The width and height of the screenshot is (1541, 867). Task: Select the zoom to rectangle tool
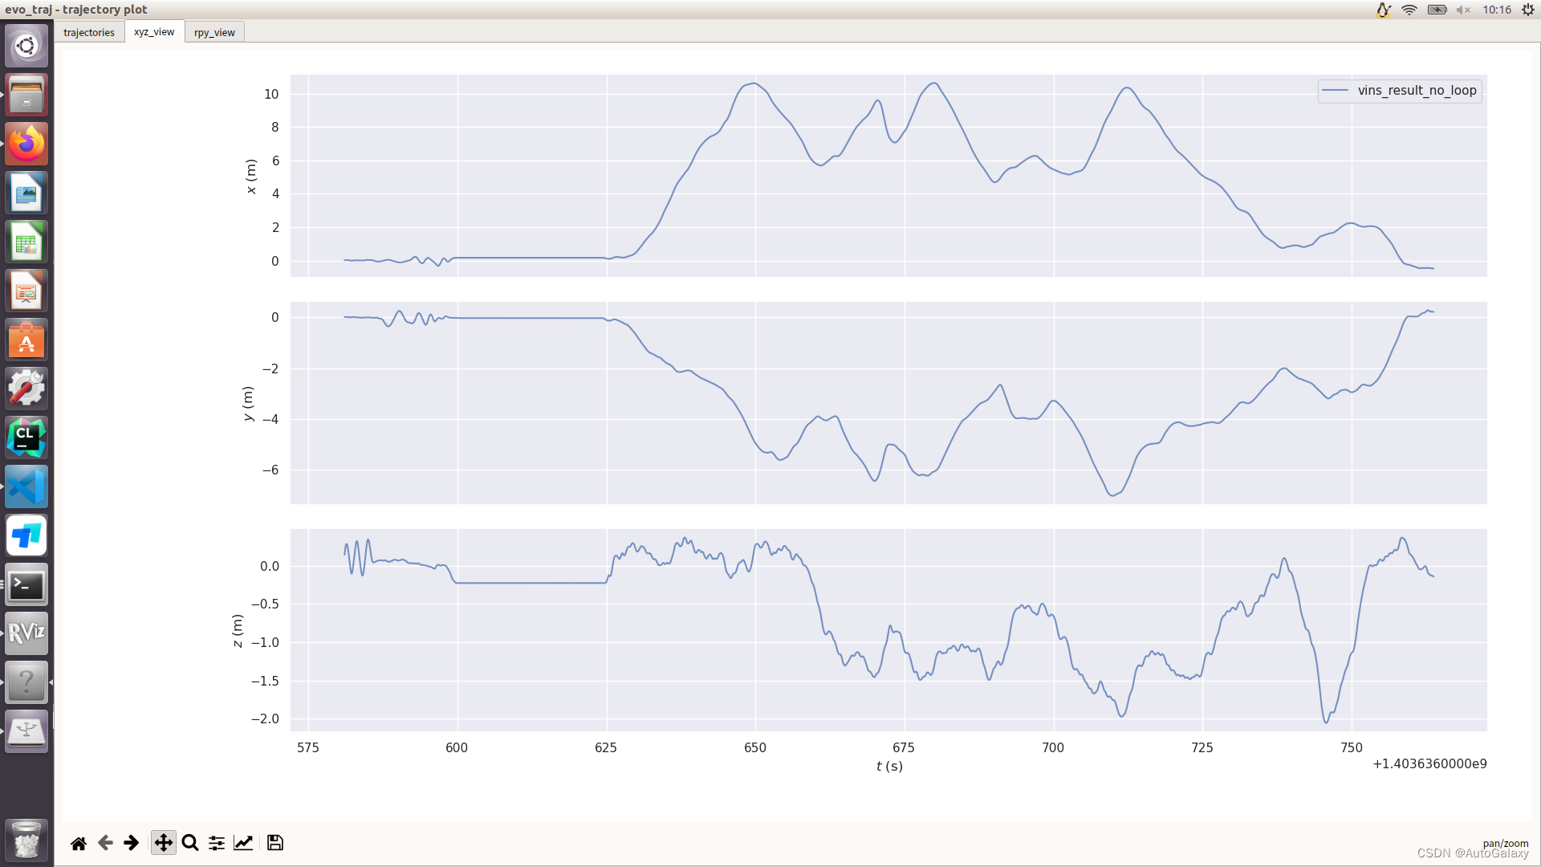click(x=190, y=843)
